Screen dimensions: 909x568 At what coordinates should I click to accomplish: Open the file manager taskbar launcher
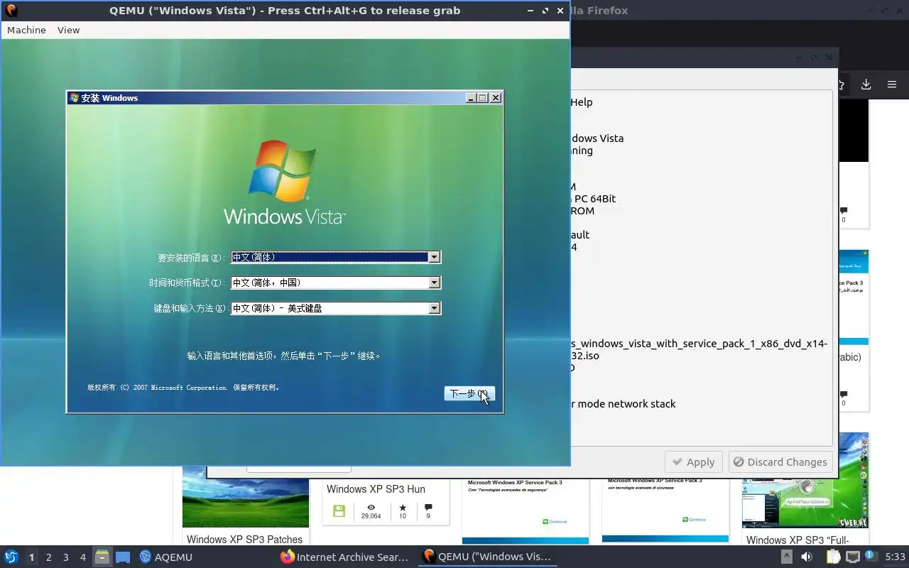[x=102, y=557]
